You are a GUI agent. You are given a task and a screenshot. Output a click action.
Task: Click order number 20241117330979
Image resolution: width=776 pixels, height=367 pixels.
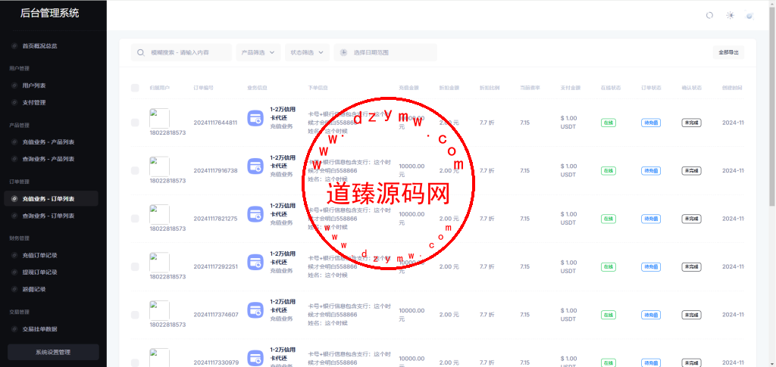(x=215, y=362)
